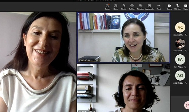Select the AÇ participant avatar
This screenshot has height=112, width=189.
(180, 27)
